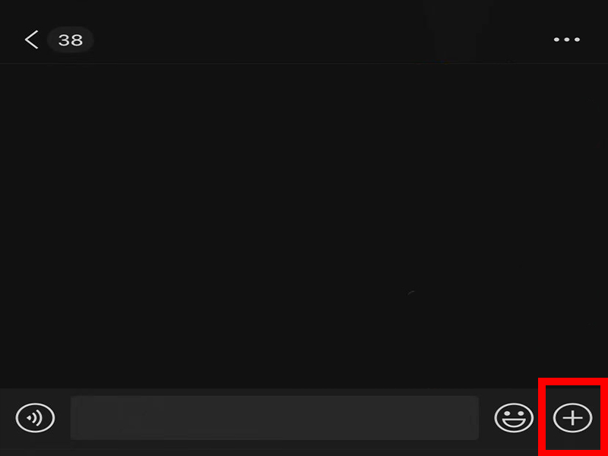Click the empty chat conversation area

tap(304, 225)
